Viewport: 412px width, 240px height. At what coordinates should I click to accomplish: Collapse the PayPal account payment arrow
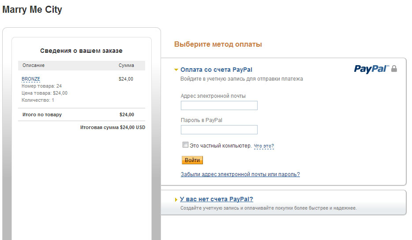[176, 70]
